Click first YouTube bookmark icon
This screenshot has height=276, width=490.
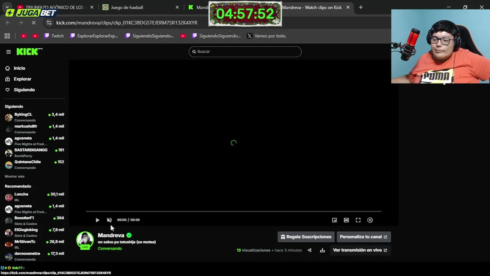[23, 36]
